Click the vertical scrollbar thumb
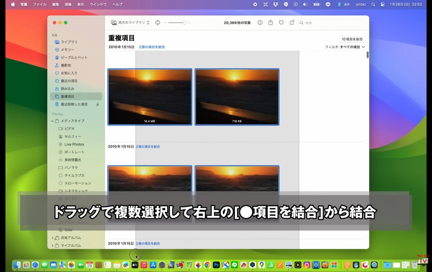Viewport: 432px width, 272px height. (x=368, y=55)
